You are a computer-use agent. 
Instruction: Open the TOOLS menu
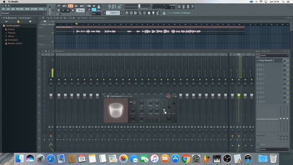(x=42, y=9)
